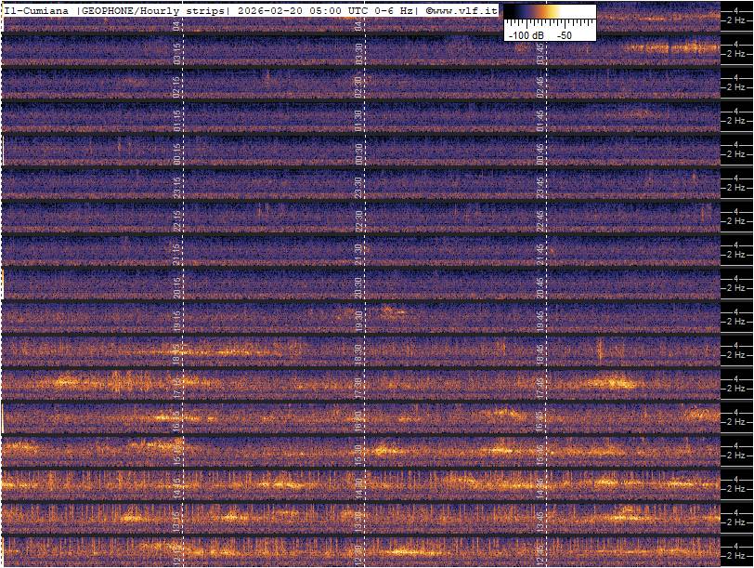Select the 23:30 time marker
The height and width of the screenshot is (568, 754).
(x=359, y=187)
